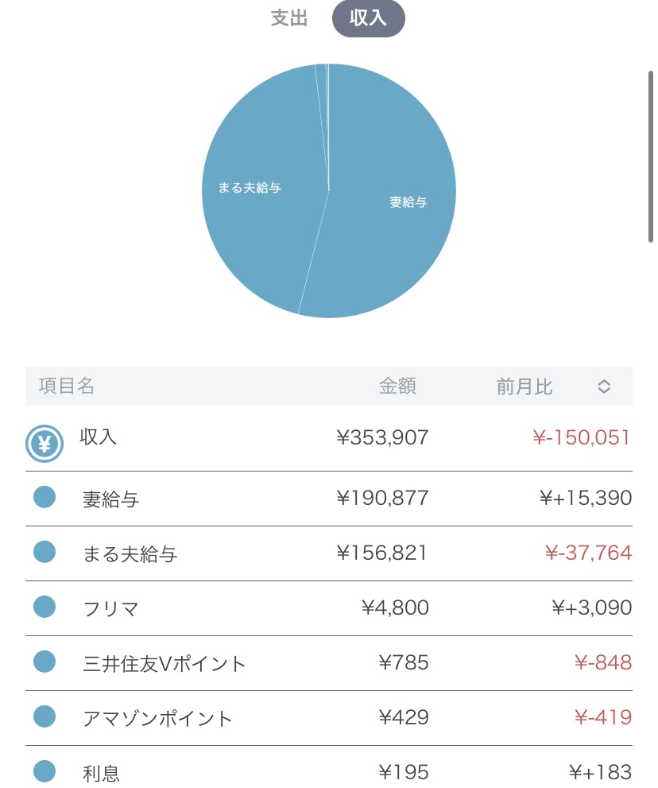Viewport: 658px width, 788px height.
Task: Click the blue dot next to まる夫給与
Action: coord(45,553)
